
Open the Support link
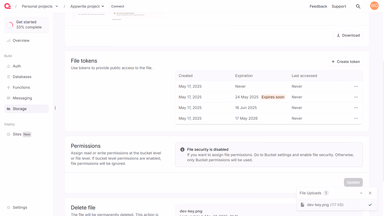(339, 6)
